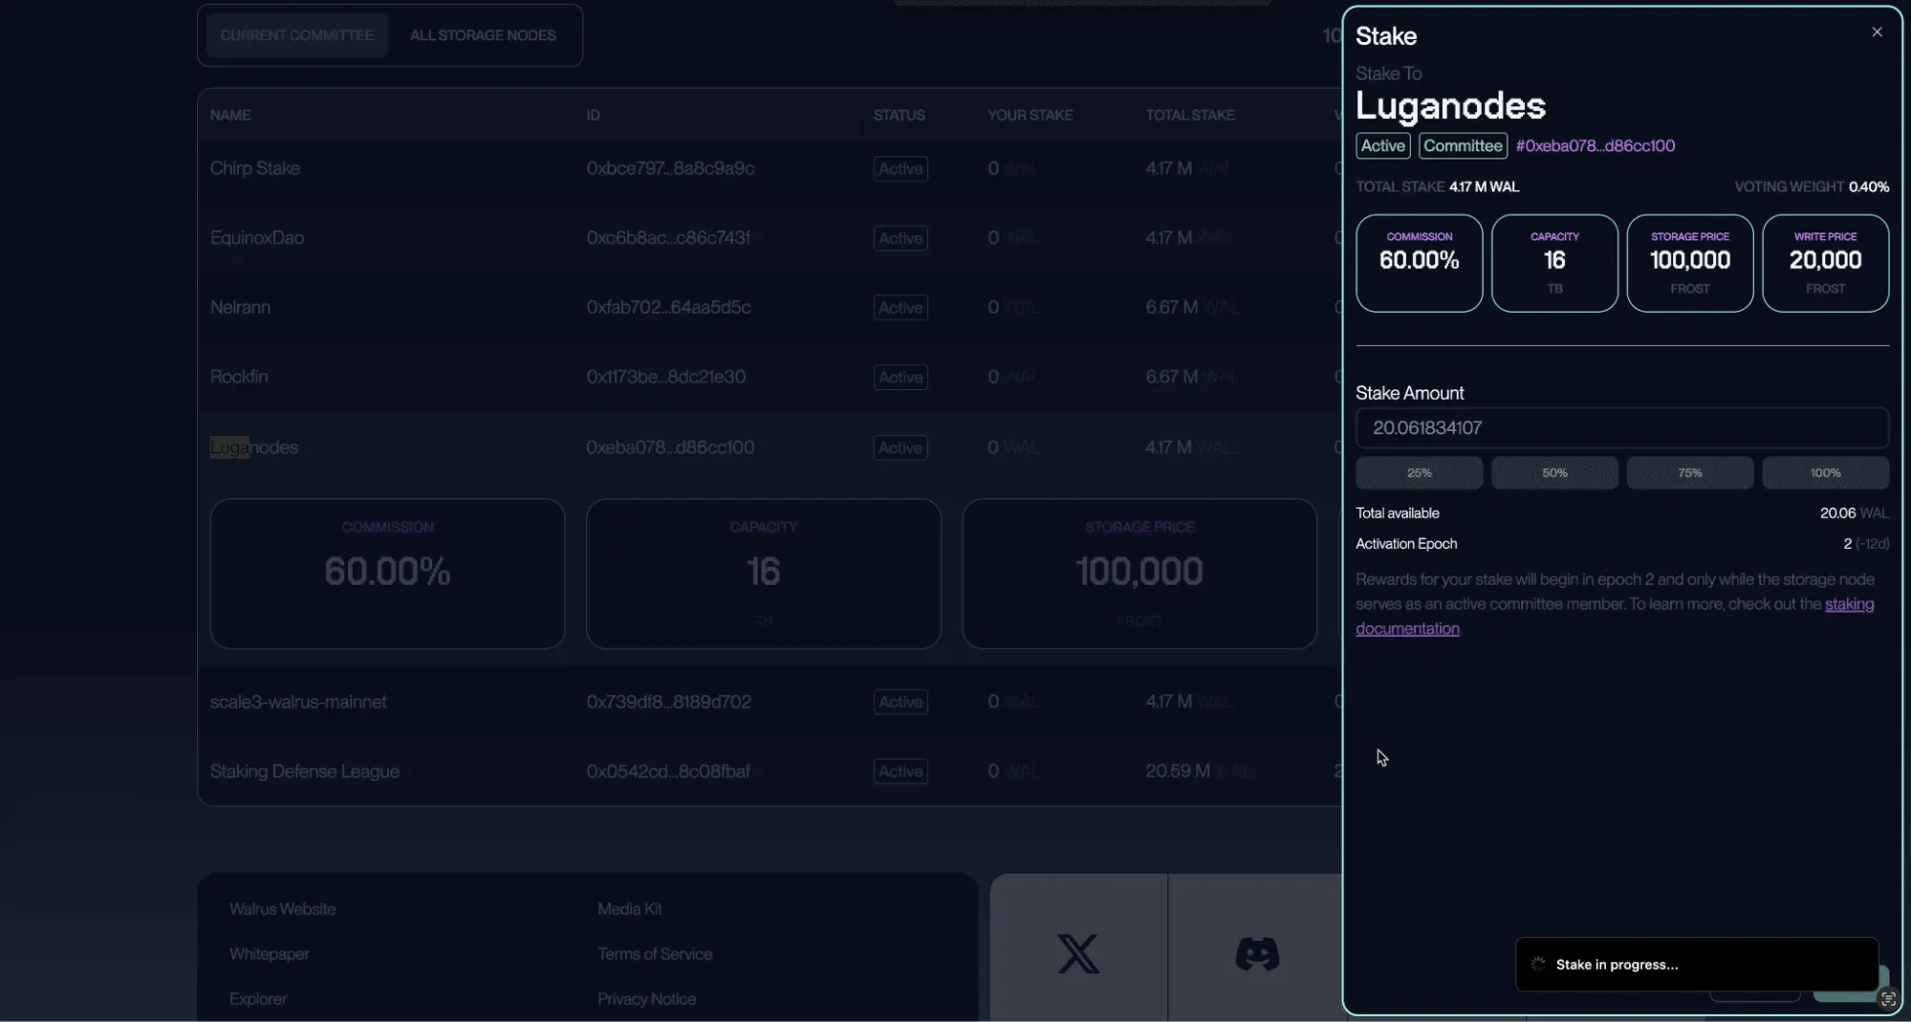Click the large Storage Price 100,000 table card

(1139, 574)
